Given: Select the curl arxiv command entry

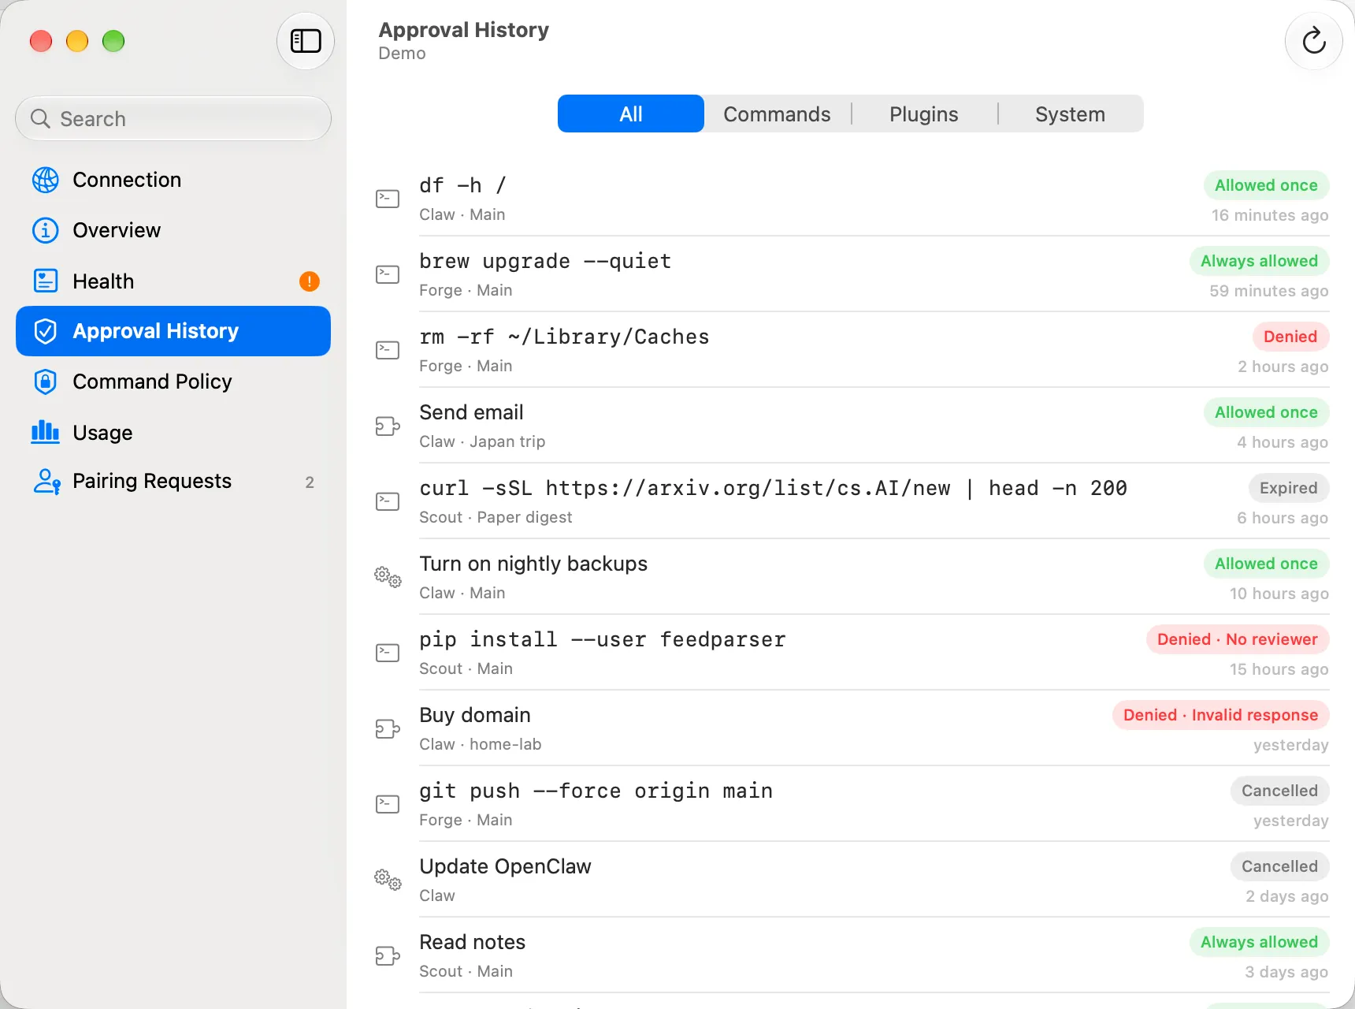Looking at the screenshot, I should 851,501.
